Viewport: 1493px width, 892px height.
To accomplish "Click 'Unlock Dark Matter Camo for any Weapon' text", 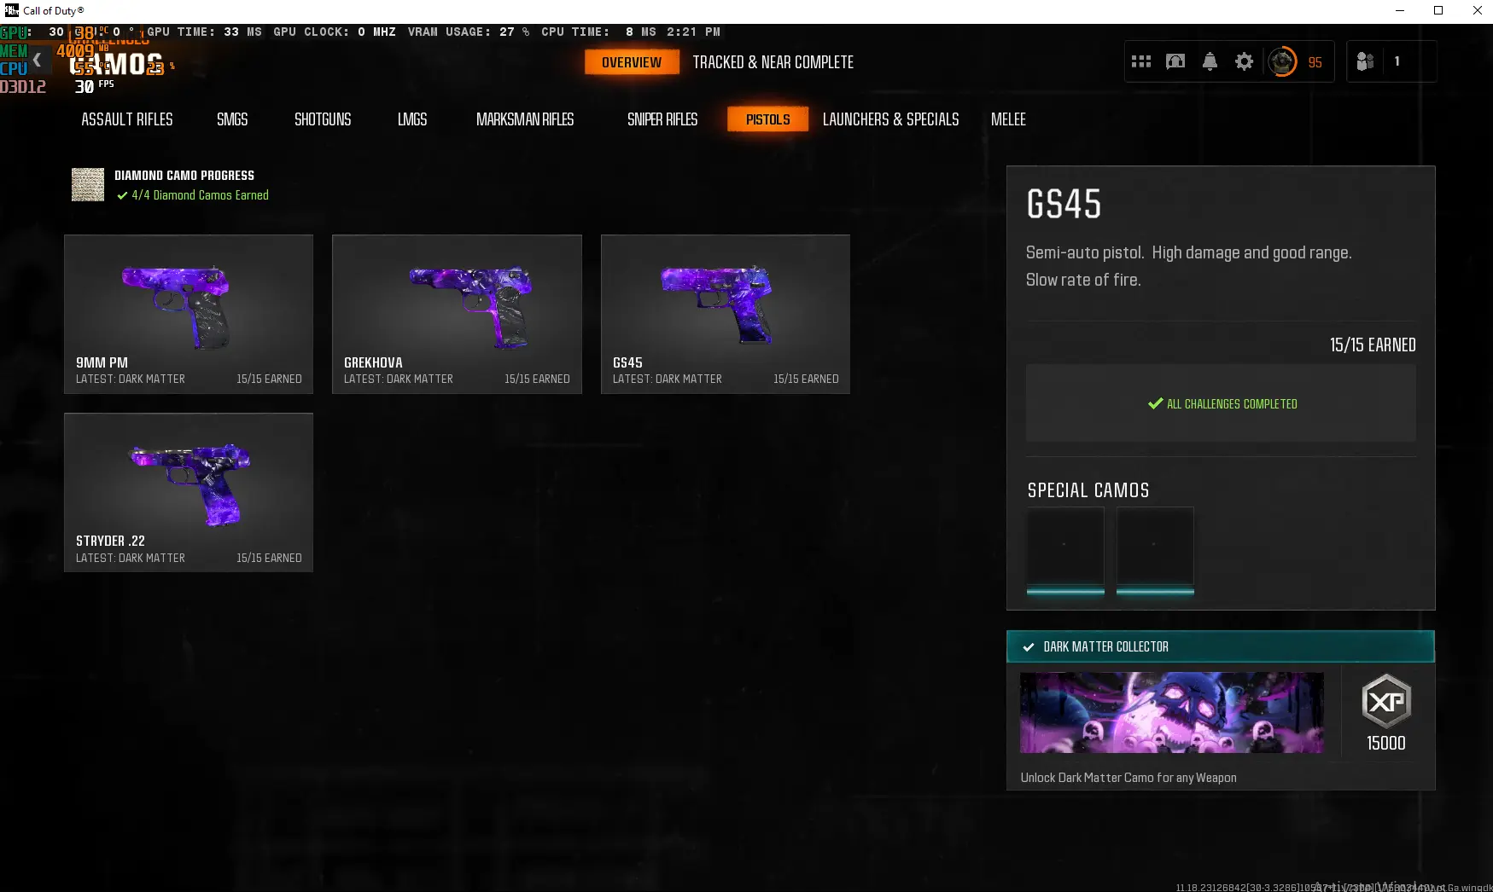I will (1128, 778).
